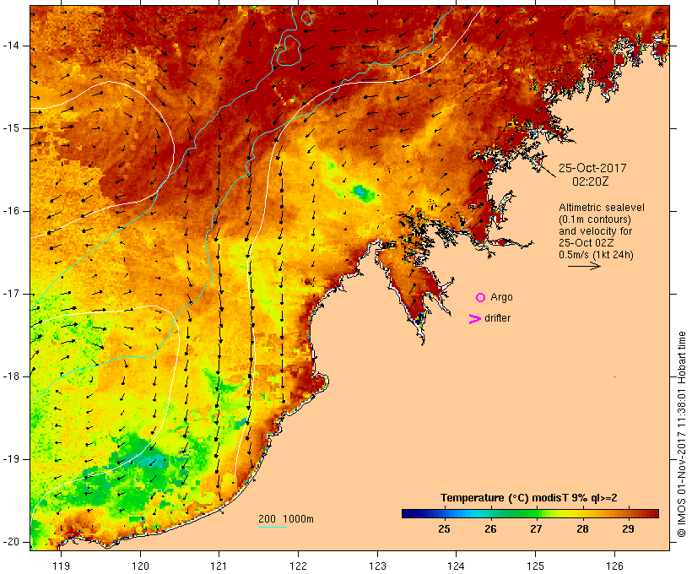This screenshot has width=692, height=574.
Task: Click latitude axis label -16
Action: pos(11,211)
